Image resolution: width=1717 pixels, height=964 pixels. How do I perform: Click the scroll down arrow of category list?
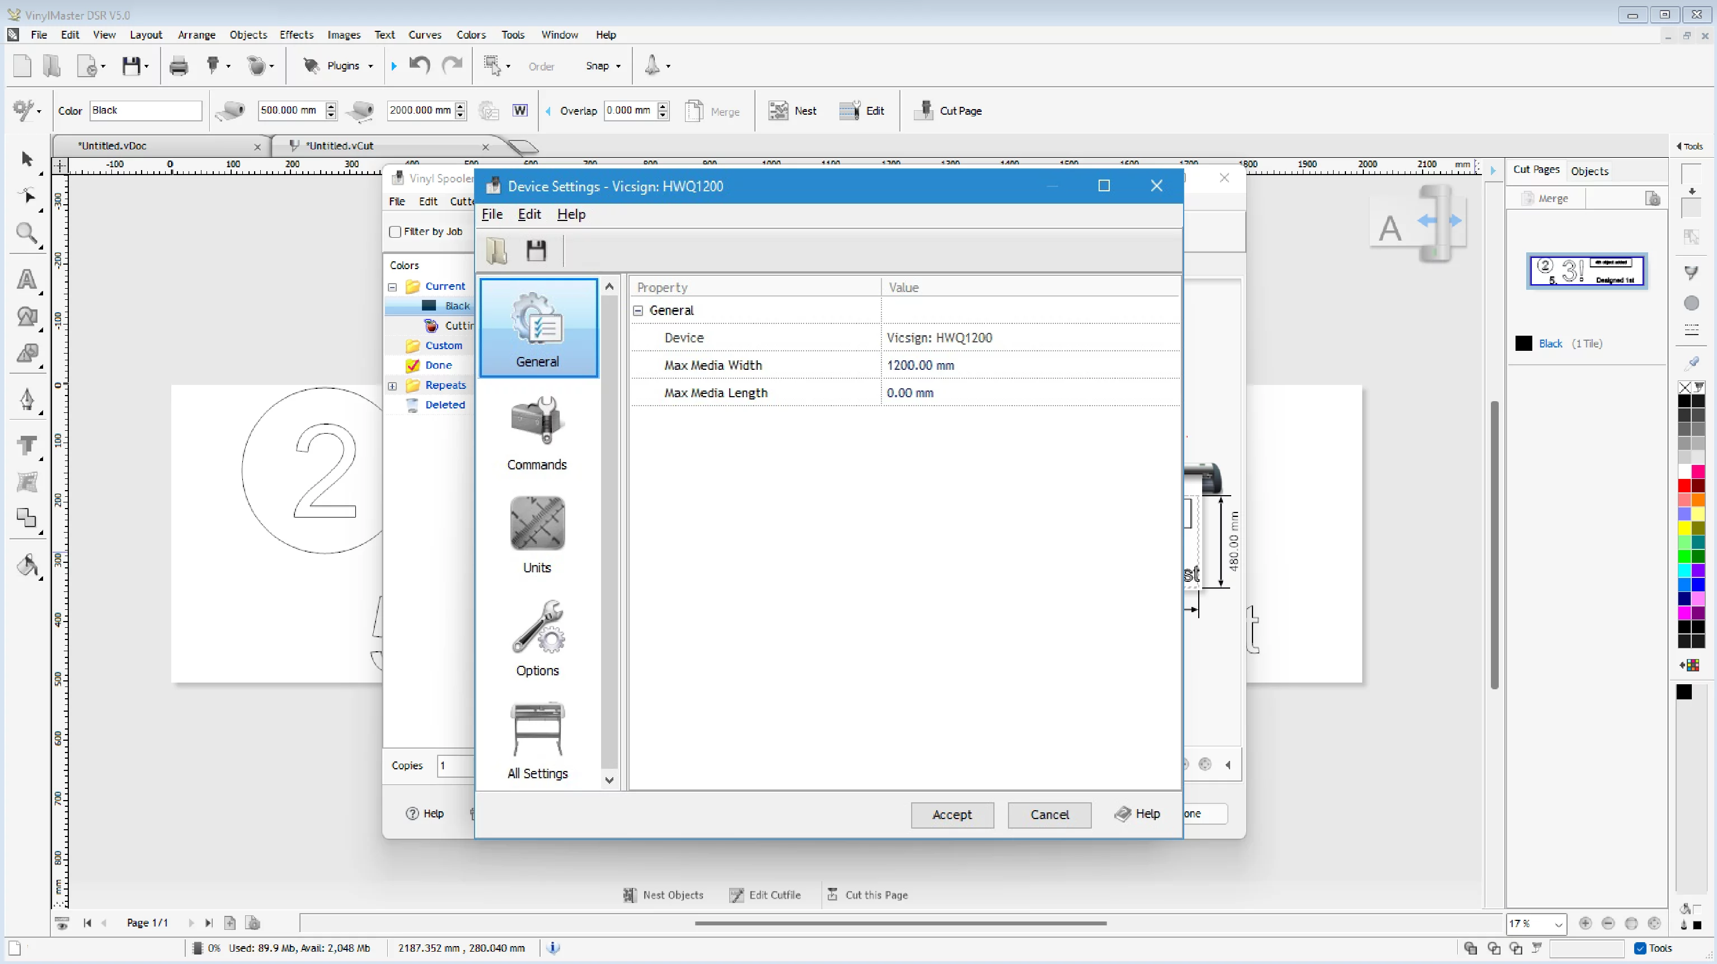pyautogui.click(x=608, y=779)
